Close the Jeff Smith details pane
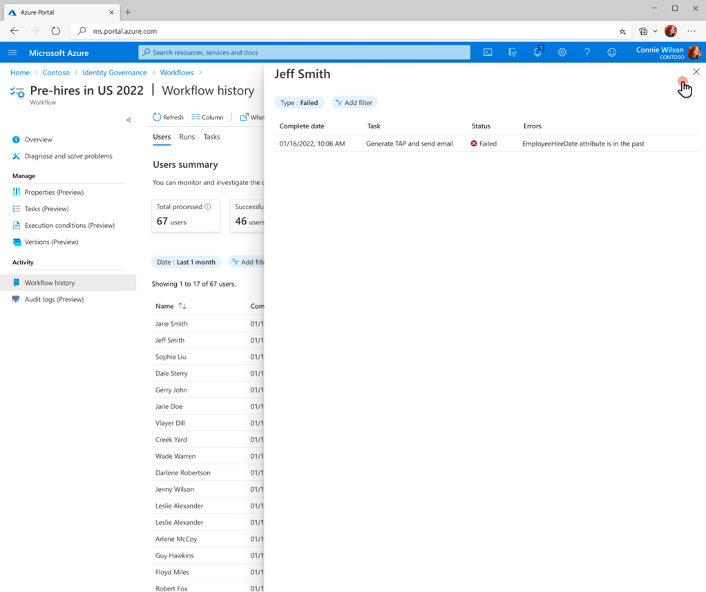706x592 pixels. 696,71
